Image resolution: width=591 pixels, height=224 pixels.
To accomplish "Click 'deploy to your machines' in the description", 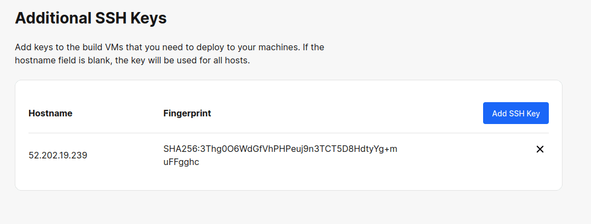I will click(251, 48).
